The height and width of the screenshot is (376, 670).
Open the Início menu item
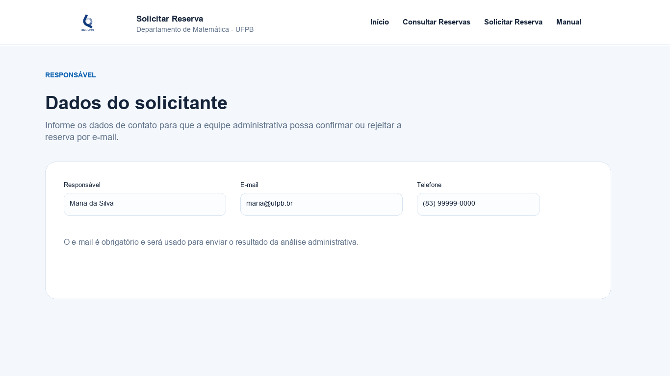380,22
